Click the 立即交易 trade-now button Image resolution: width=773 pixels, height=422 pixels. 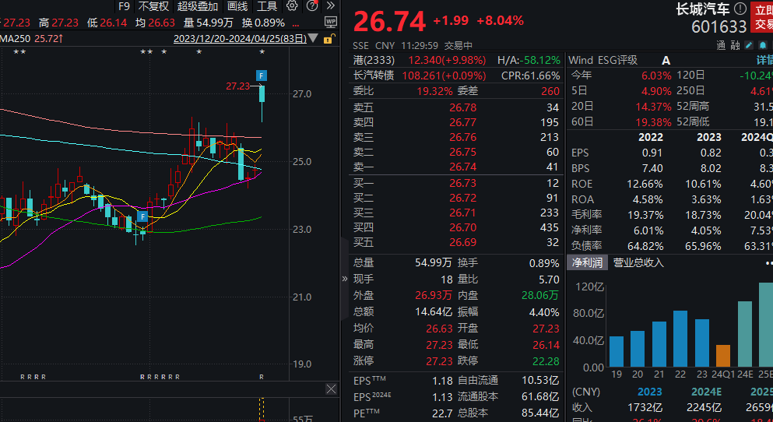(761, 17)
